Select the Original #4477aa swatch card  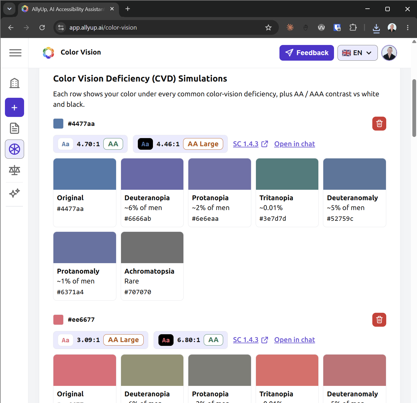point(85,193)
